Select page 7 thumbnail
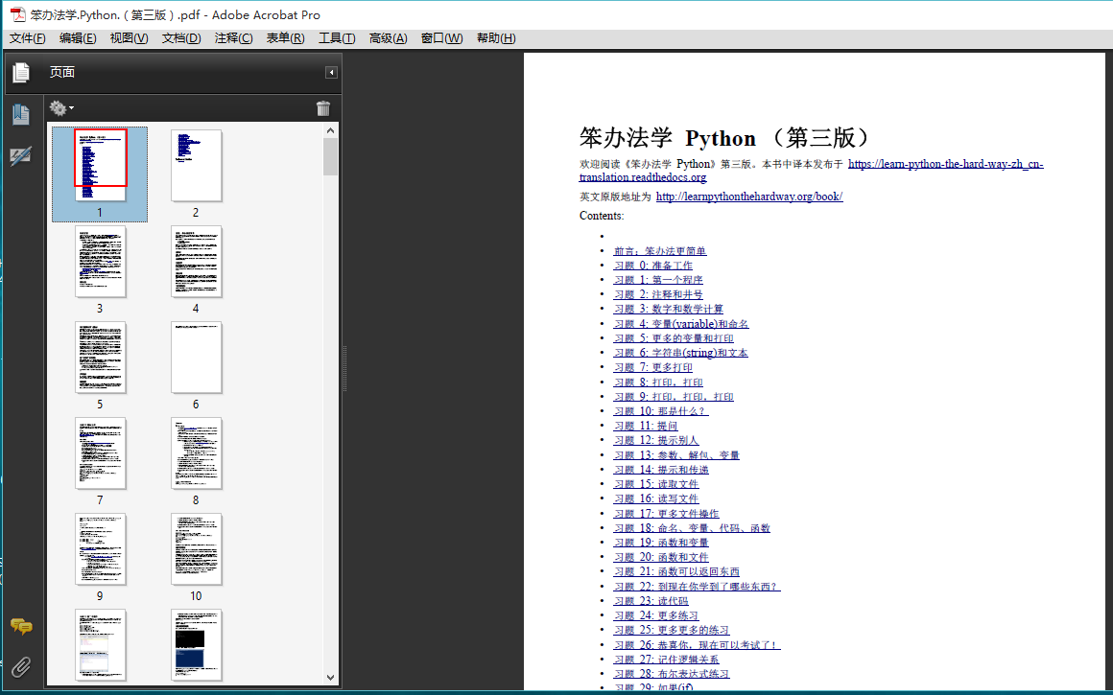The height and width of the screenshot is (695, 1113). point(100,452)
